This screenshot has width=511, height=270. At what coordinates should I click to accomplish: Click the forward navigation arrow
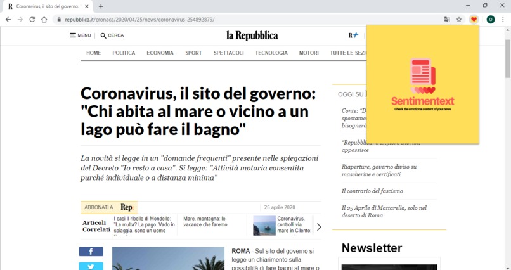tap(20, 20)
